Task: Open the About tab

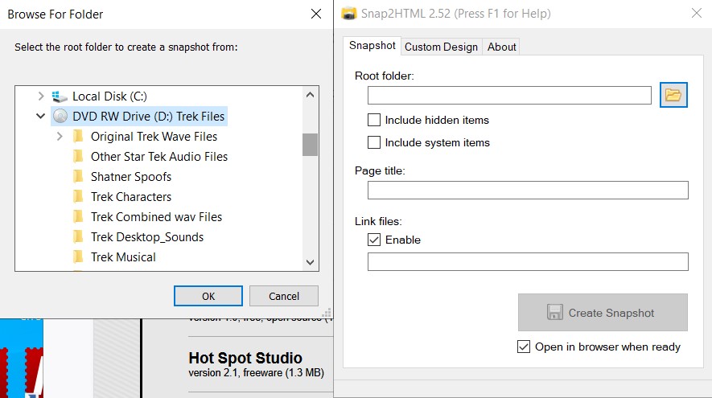Action: (501, 47)
